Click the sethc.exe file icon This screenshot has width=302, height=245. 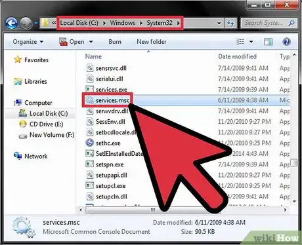click(89, 143)
